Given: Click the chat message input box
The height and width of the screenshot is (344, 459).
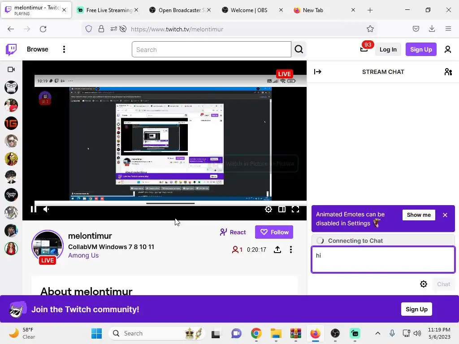Looking at the screenshot, I should [x=383, y=259].
